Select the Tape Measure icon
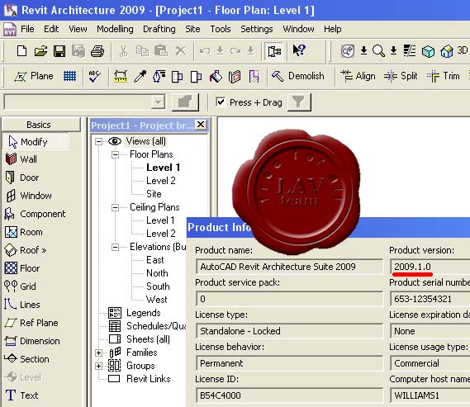The width and height of the screenshot is (470, 407). point(121,77)
